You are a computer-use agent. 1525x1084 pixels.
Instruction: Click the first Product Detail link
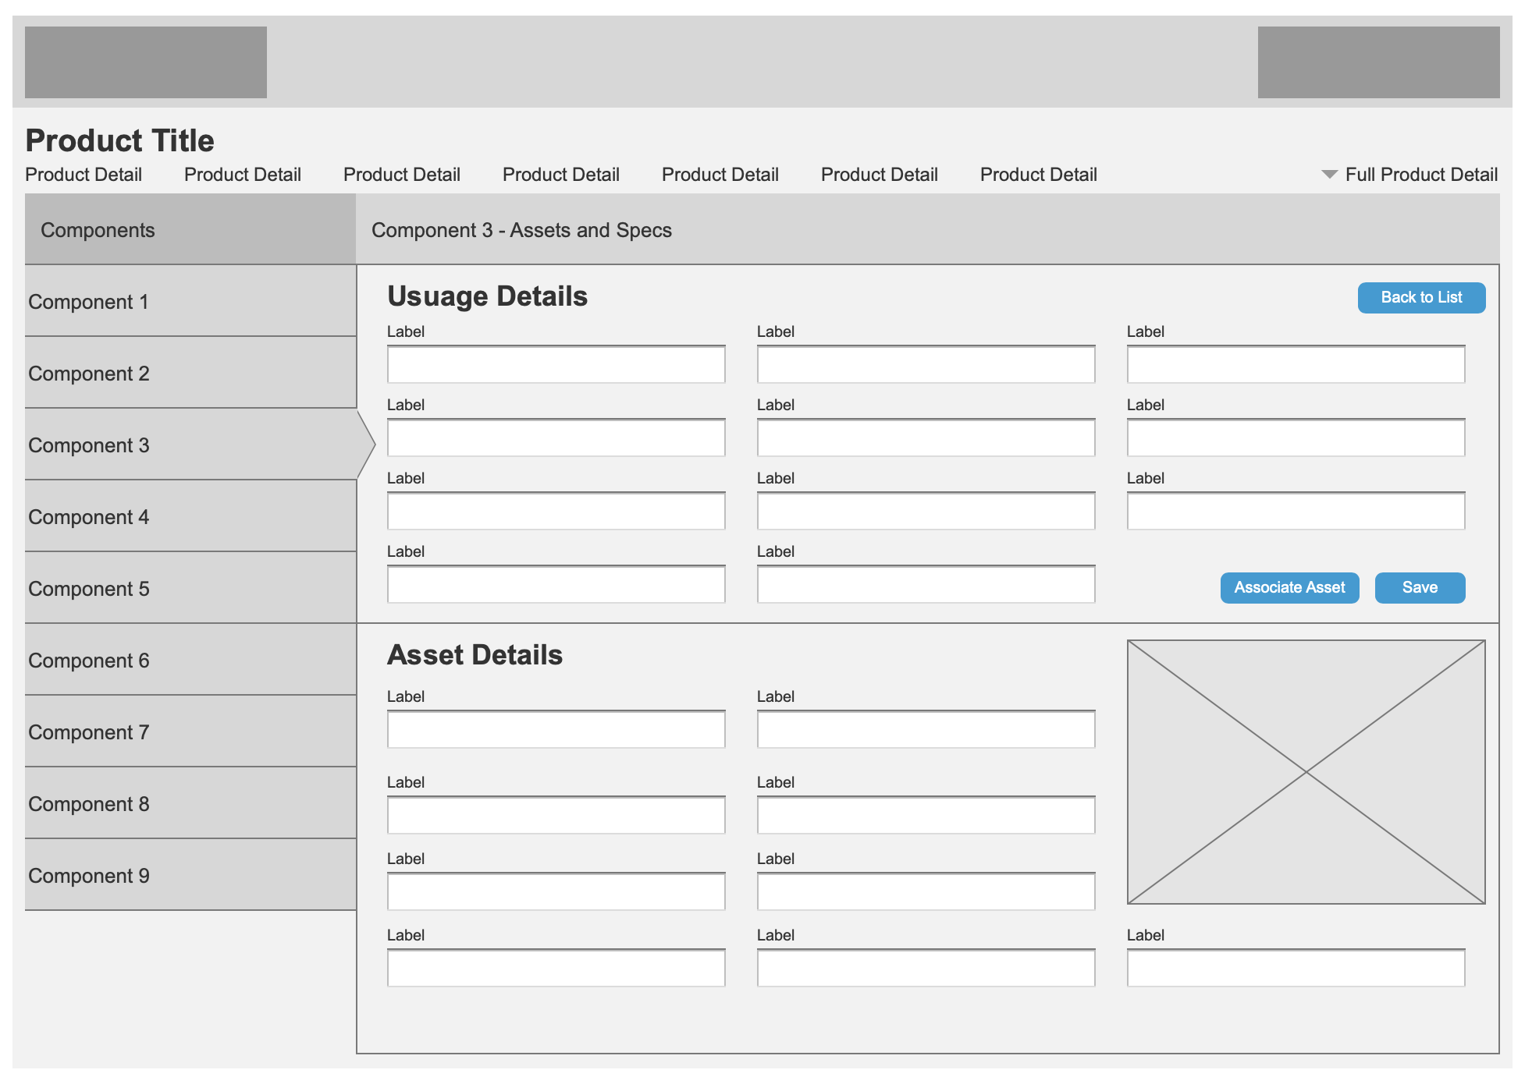tap(84, 175)
